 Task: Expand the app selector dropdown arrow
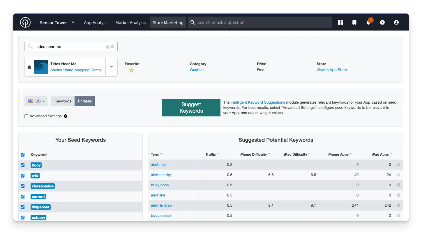pos(112,67)
